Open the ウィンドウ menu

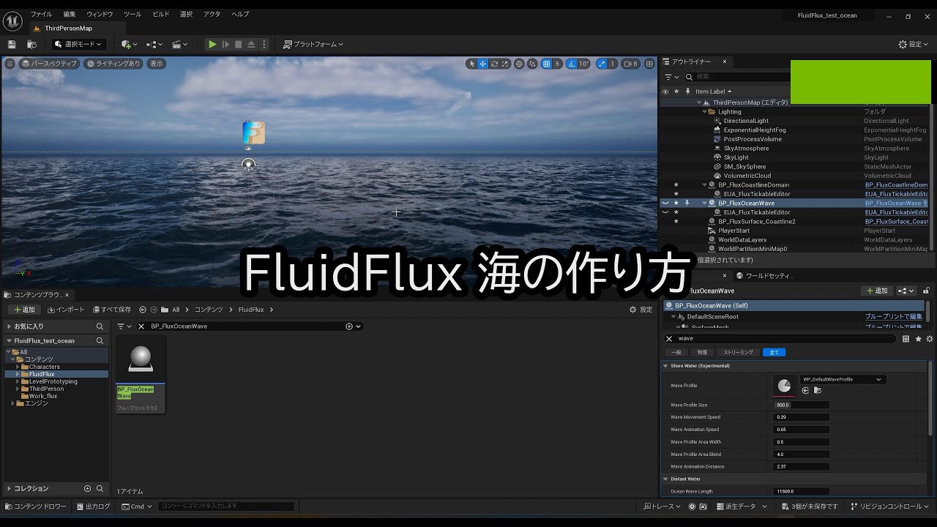coord(100,14)
